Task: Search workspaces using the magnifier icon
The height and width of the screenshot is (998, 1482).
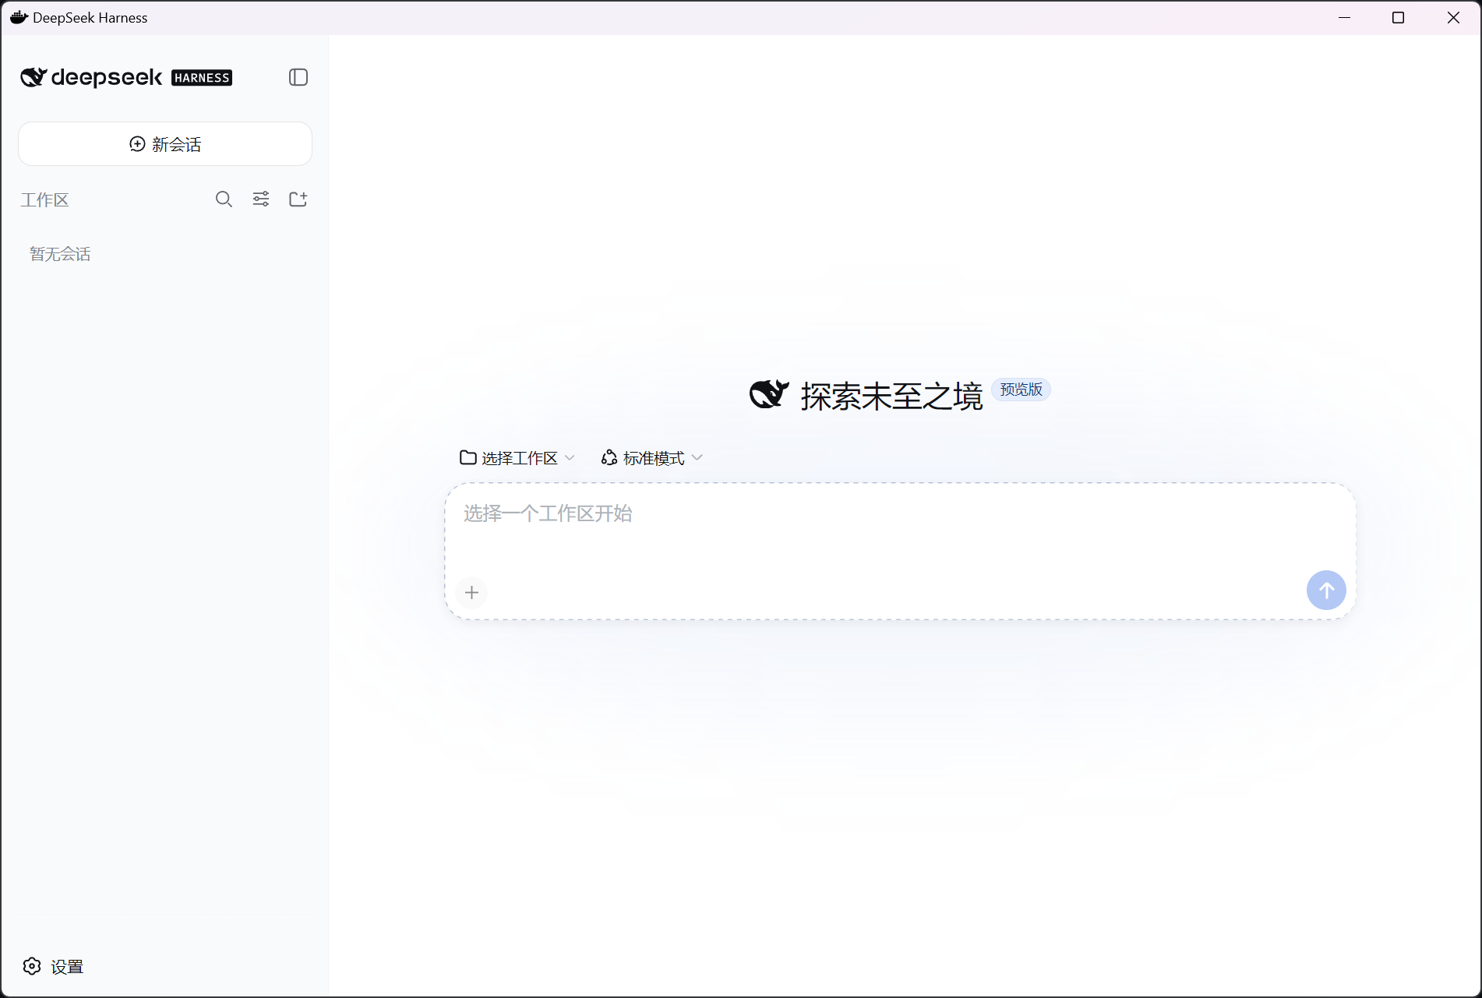Action: click(x=224, y=199)
